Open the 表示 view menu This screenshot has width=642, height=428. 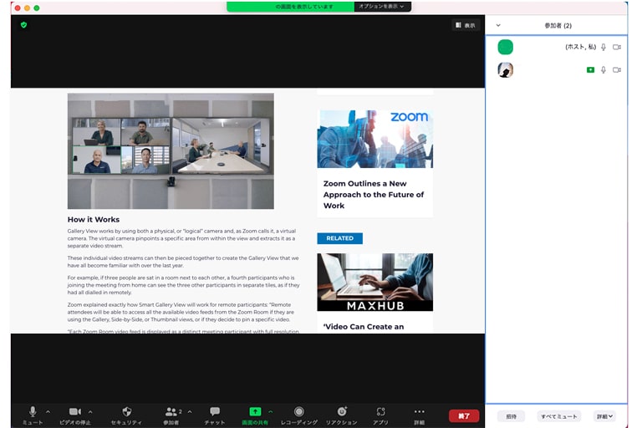465,25
